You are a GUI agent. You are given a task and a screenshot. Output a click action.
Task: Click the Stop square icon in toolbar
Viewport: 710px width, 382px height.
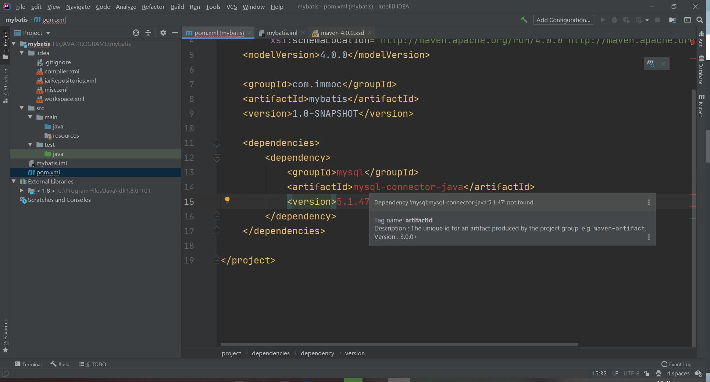657,20
